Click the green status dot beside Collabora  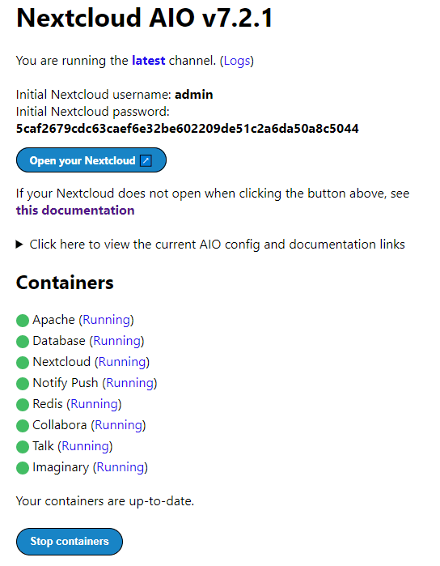click(x=23, y=426)
